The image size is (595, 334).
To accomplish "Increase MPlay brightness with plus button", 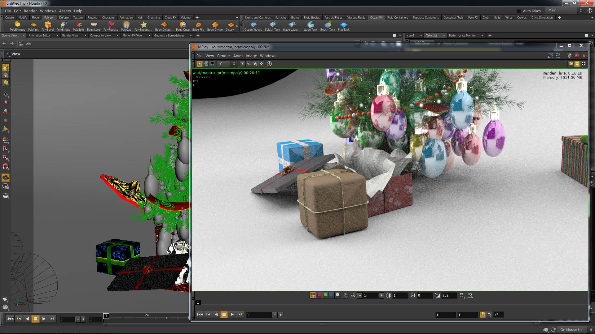I will [x=381, y=295].
